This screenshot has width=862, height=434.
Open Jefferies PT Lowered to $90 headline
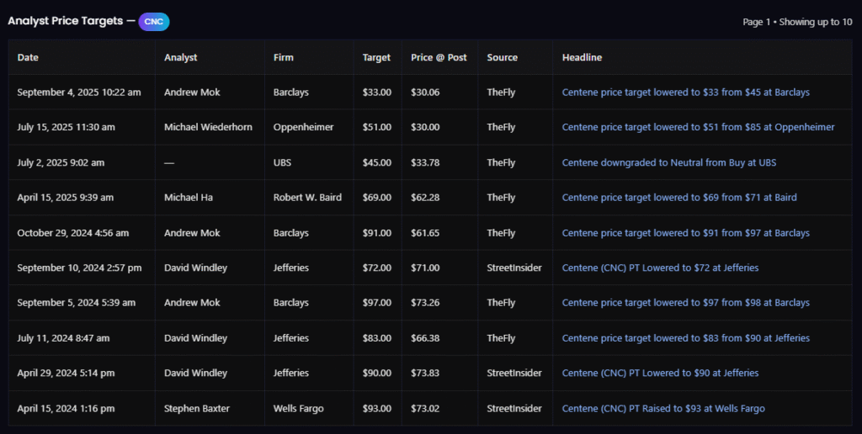[x=660, y=373]
